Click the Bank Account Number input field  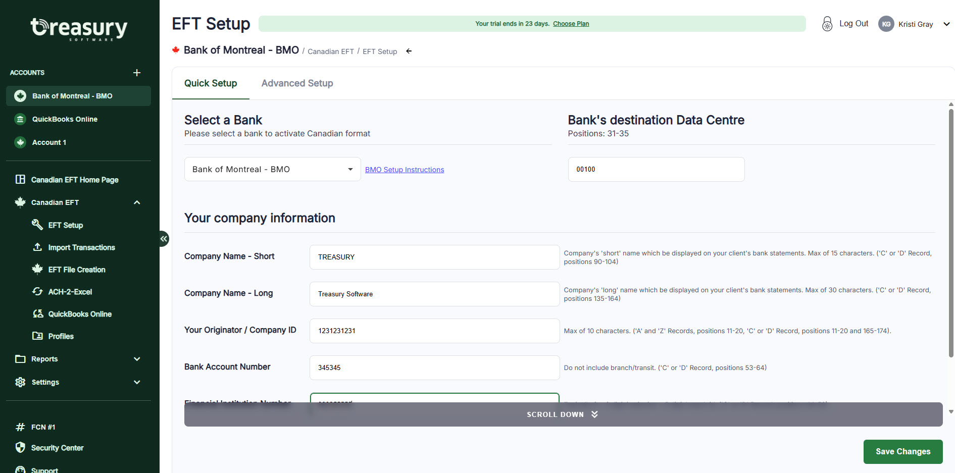click(x=434, y=367)
